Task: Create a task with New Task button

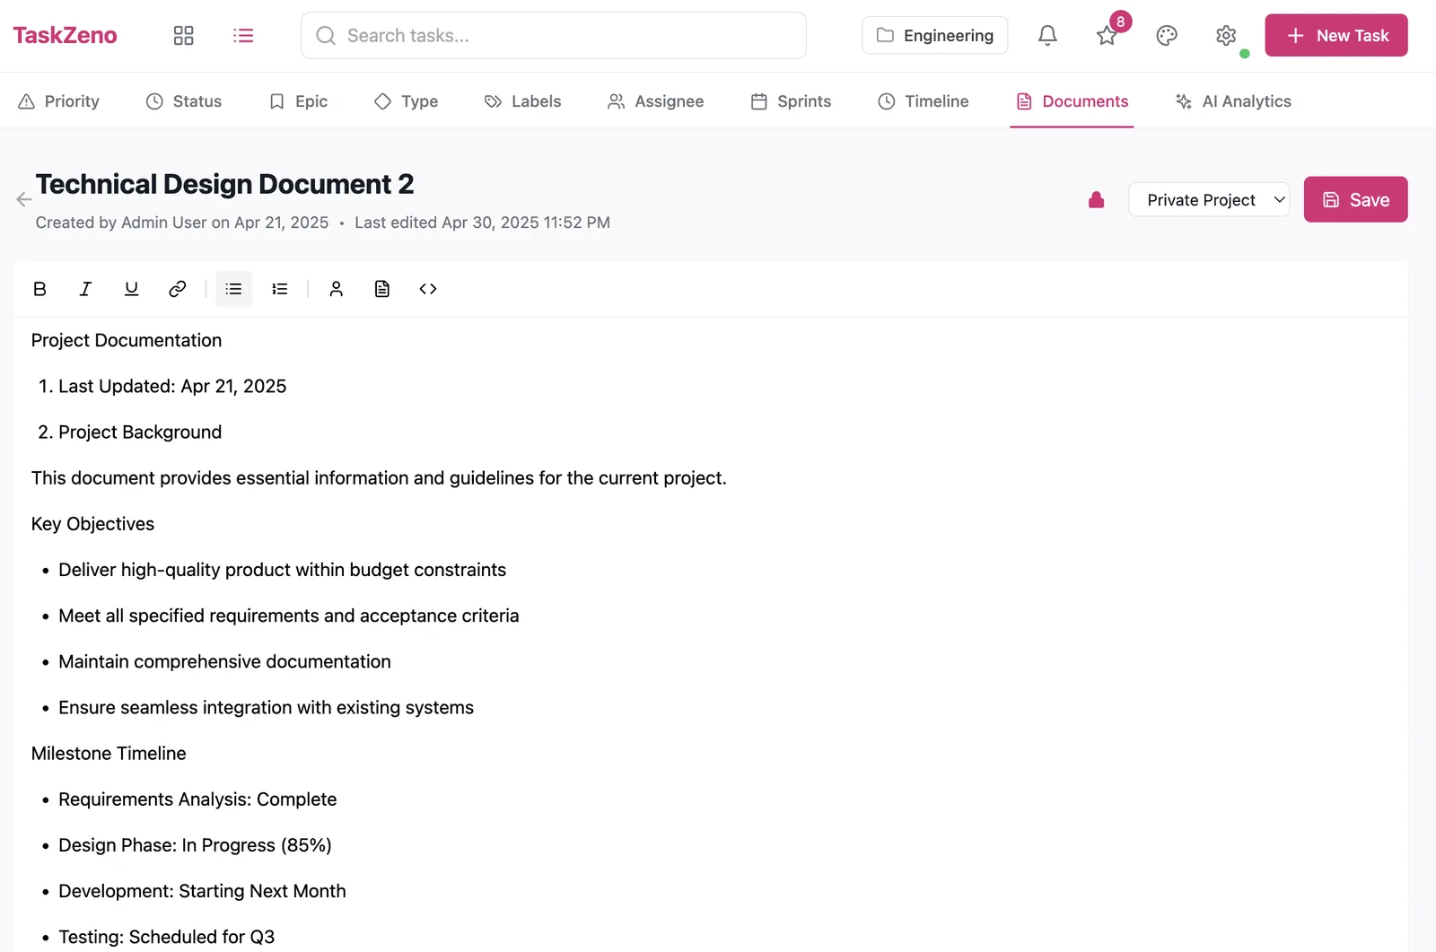Action: 1335,36
